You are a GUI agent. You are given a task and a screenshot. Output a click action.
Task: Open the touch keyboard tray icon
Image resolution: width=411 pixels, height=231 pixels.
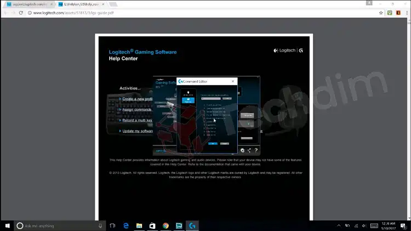pos(374,226)
